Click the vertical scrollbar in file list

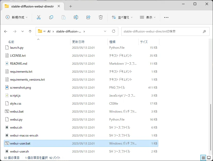[211, 126]
